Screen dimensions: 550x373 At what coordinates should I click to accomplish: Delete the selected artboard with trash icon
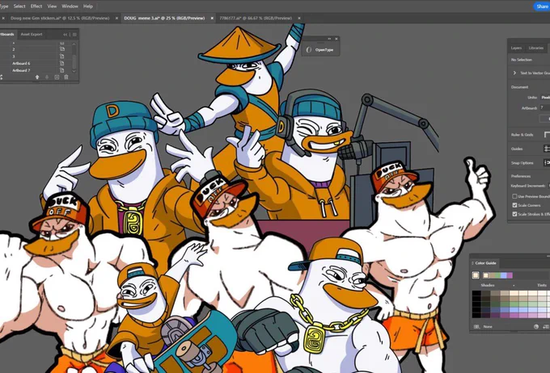click(66, 77)
